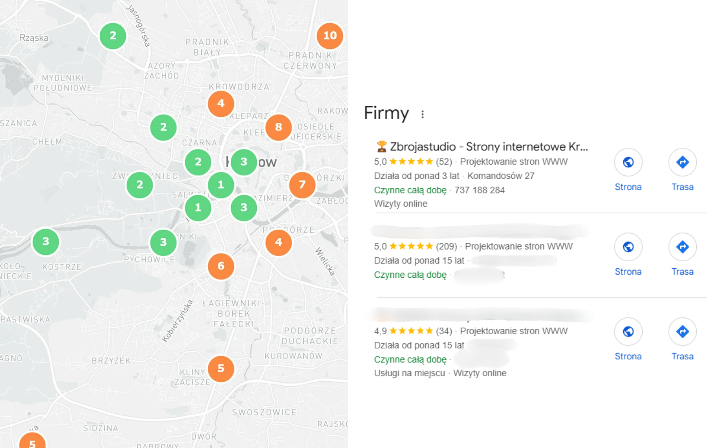Click the green marker numbered 1 near Salwator
The height and width of the screenshot is (448, 717).
click(x=198, y=207)
